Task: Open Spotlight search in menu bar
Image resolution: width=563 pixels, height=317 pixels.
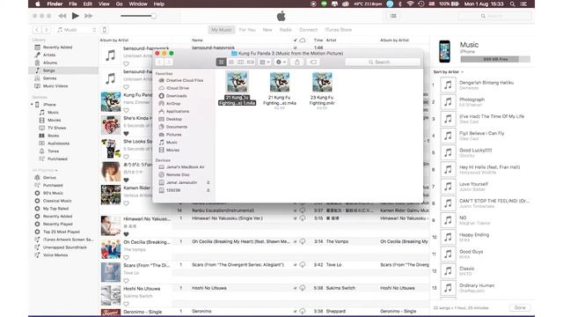Action: pyautogui.click(x=512, y=4)
